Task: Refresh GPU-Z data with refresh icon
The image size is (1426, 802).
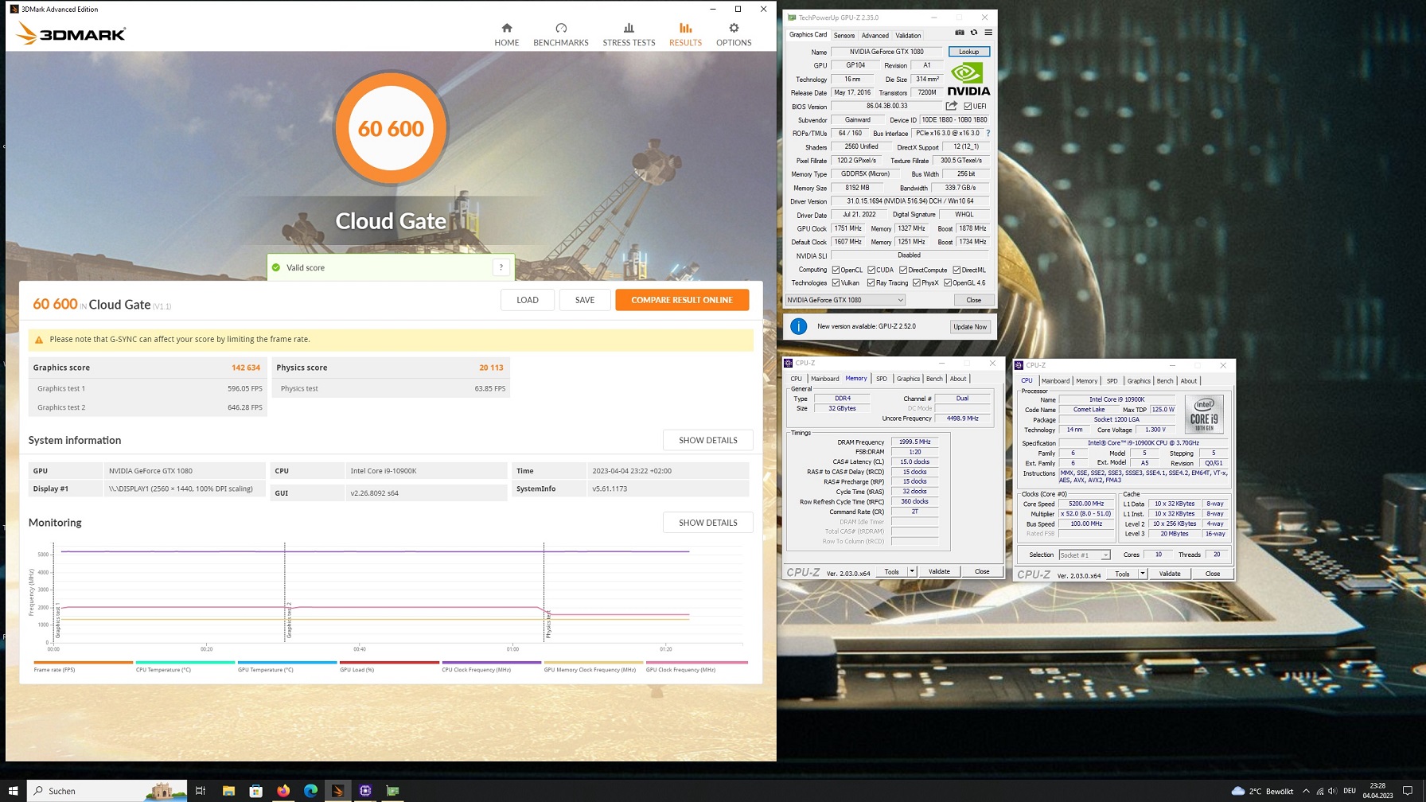Action: tap(974, 33)
